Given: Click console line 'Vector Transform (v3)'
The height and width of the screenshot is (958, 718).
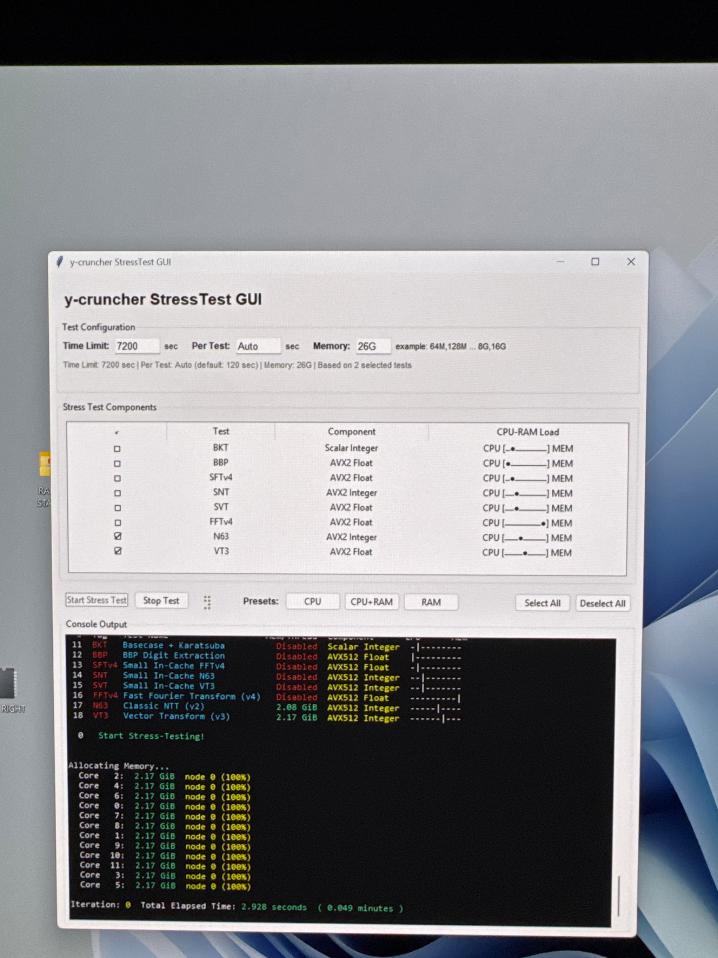Looking at the screenshot, I should pos(176,716).
